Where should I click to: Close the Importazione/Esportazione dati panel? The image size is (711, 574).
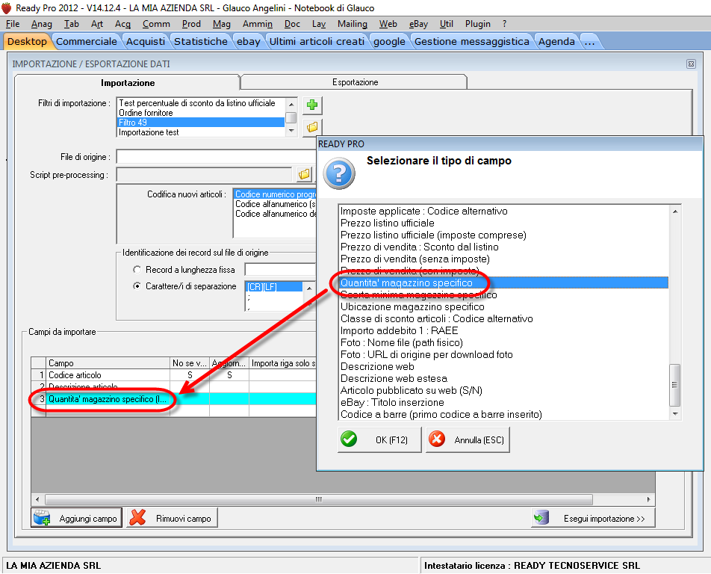point(691,64)
